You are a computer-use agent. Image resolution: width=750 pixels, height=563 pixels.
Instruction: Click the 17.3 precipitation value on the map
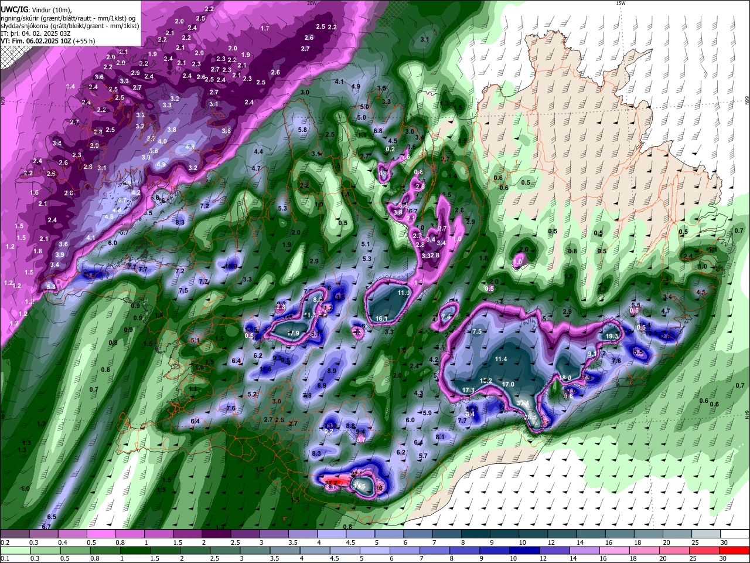tap(468, 391)
